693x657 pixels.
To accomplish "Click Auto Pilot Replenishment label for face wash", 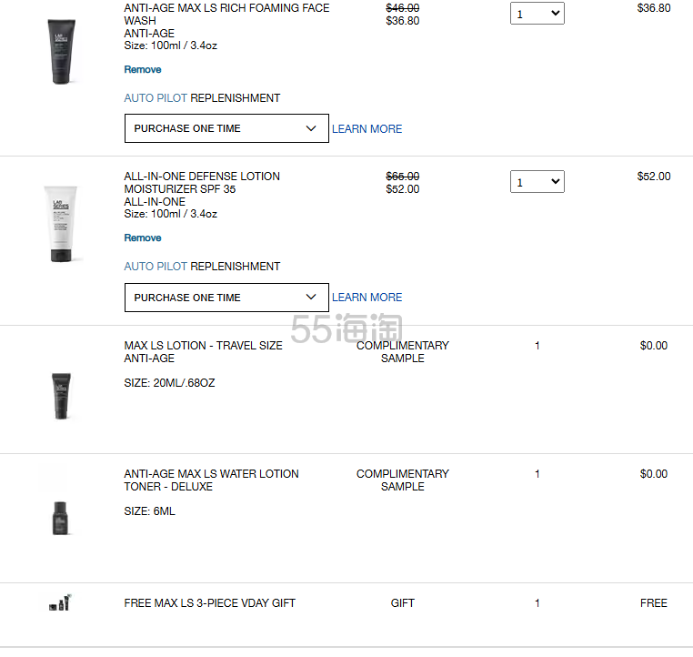I will click(x=202, y=98).
